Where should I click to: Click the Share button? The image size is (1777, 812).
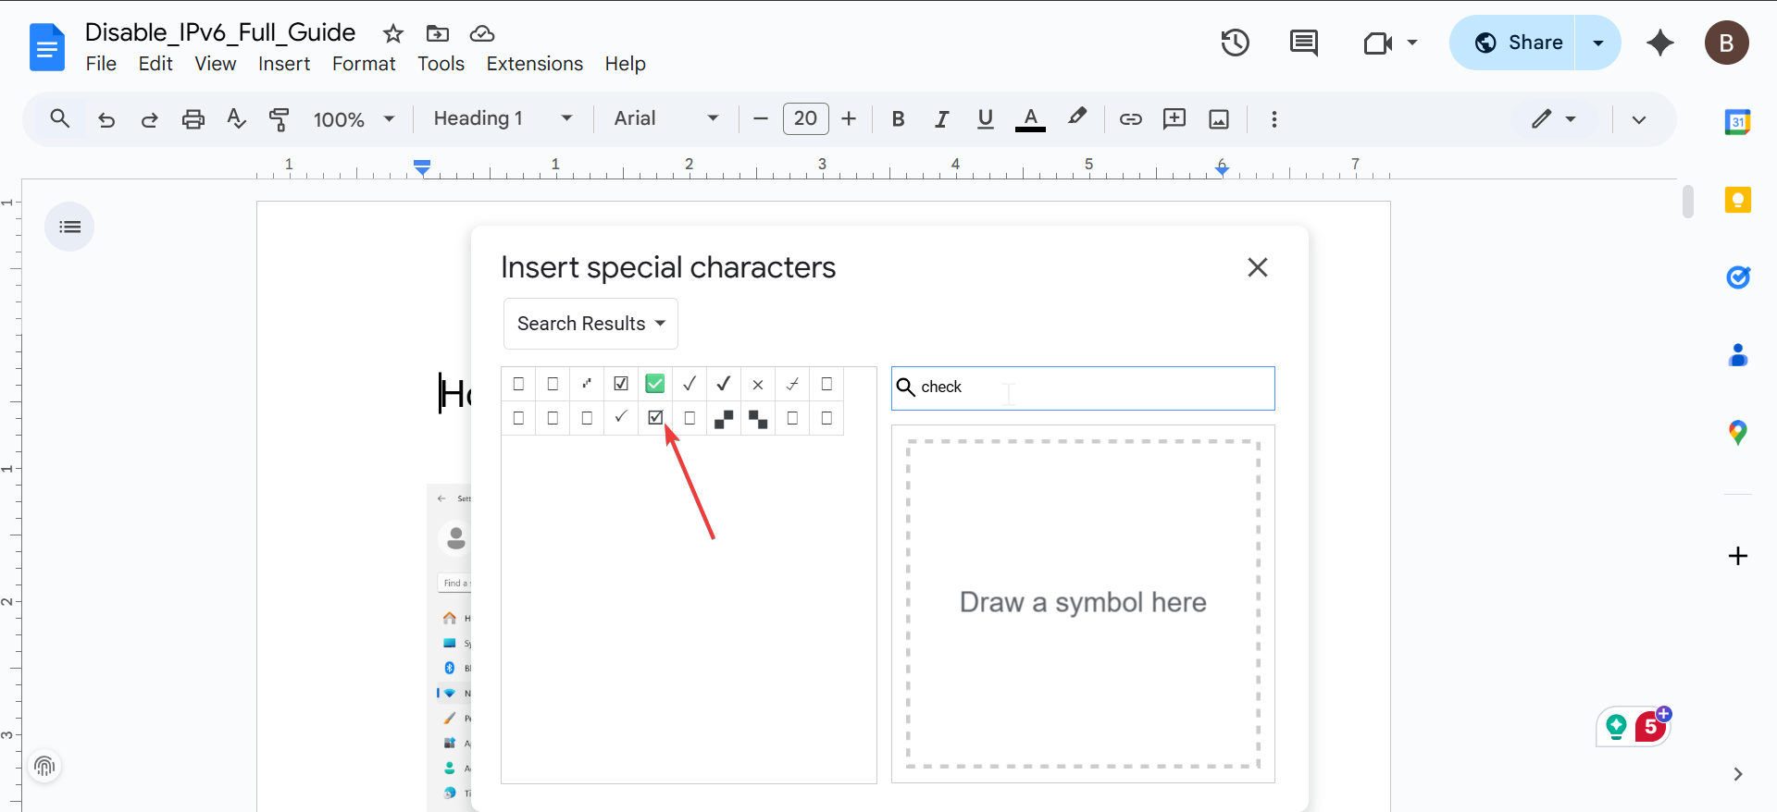click(1519, 43)
